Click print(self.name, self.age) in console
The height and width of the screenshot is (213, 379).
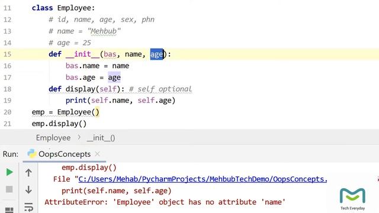(116, 191)
